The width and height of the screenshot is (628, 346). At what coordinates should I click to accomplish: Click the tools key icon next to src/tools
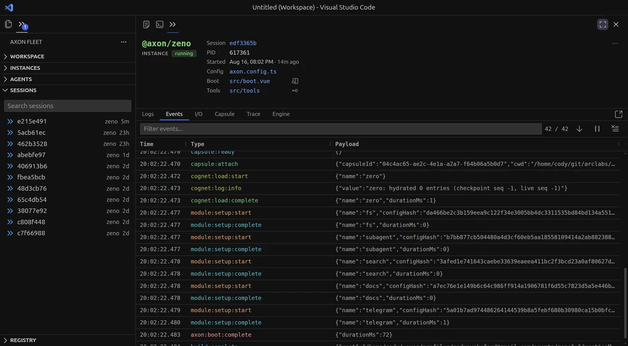[295, 91]
